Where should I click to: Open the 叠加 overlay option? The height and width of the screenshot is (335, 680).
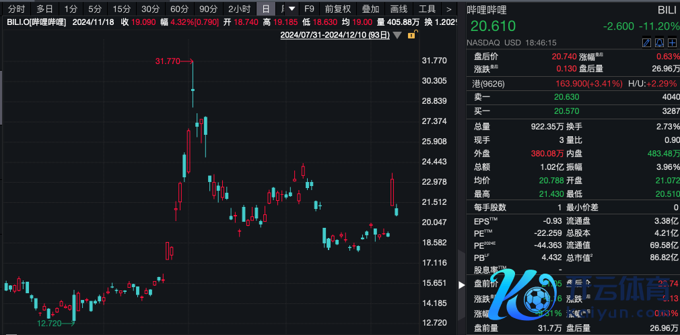coord(370,9)
